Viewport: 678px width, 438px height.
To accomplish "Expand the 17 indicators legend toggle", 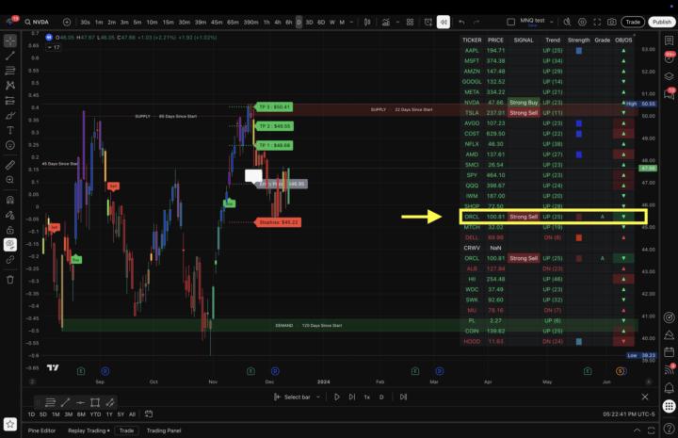I will coord(54,47).
